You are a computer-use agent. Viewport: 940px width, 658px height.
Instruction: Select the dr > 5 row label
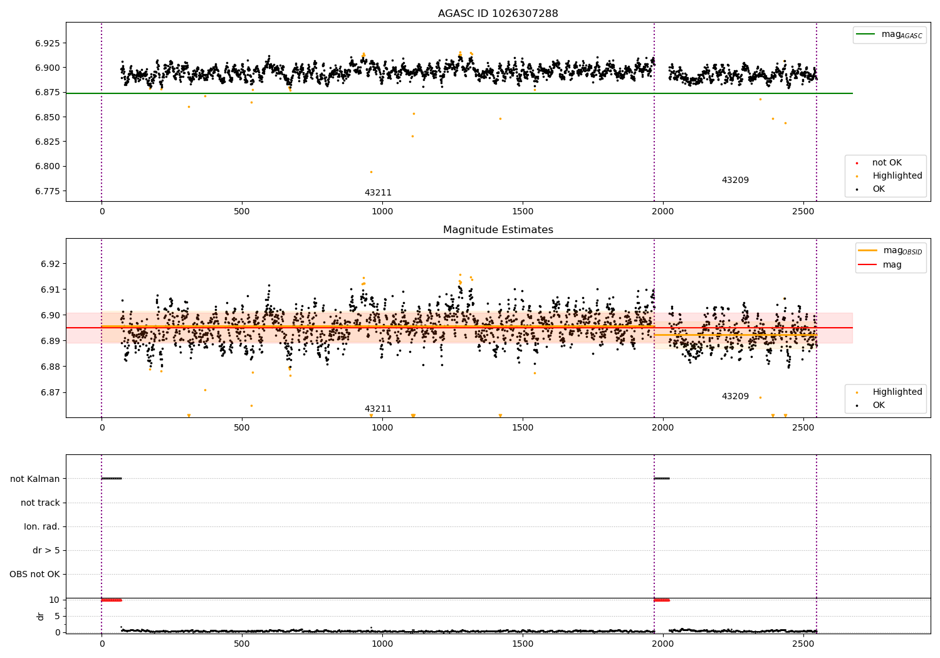(46, 550)
